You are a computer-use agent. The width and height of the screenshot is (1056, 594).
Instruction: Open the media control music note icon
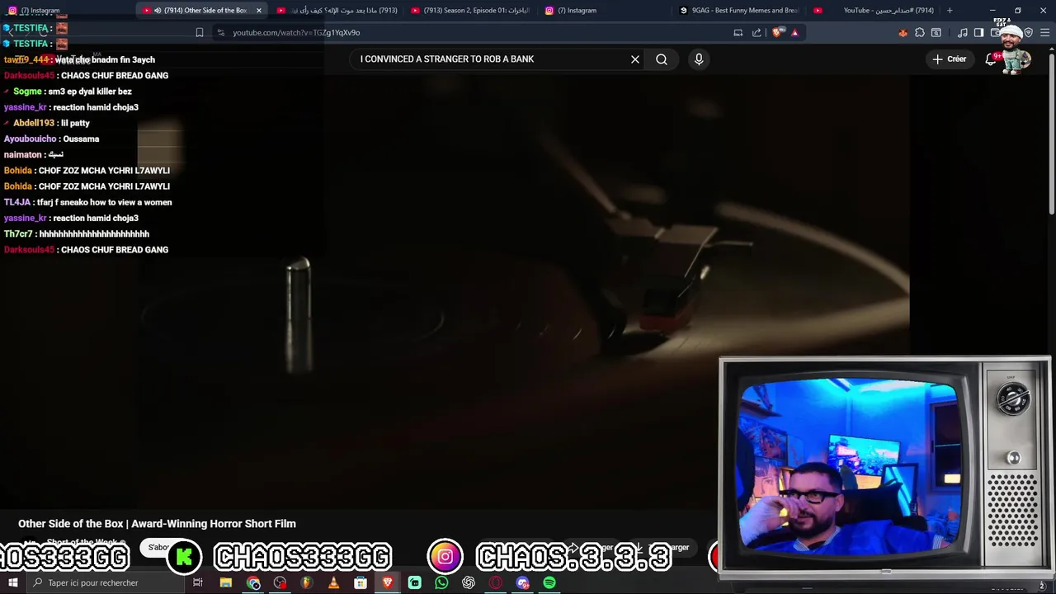click(963, 33)
